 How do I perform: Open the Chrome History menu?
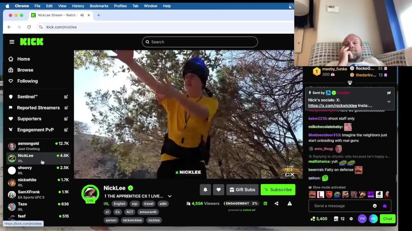[x=78, y=6]
